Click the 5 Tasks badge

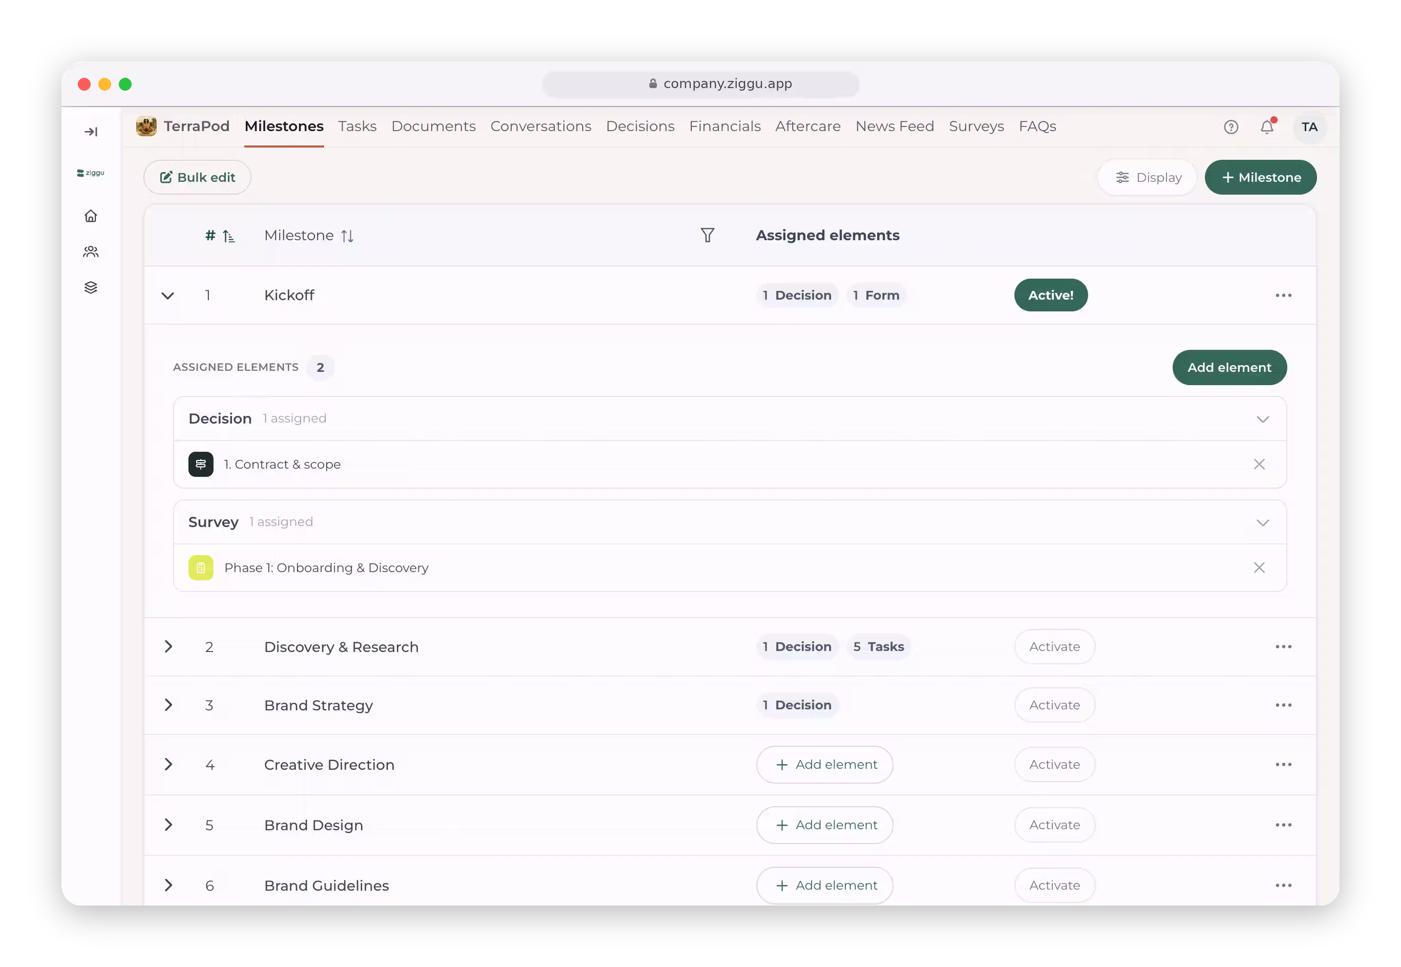[x=878, y=646]
